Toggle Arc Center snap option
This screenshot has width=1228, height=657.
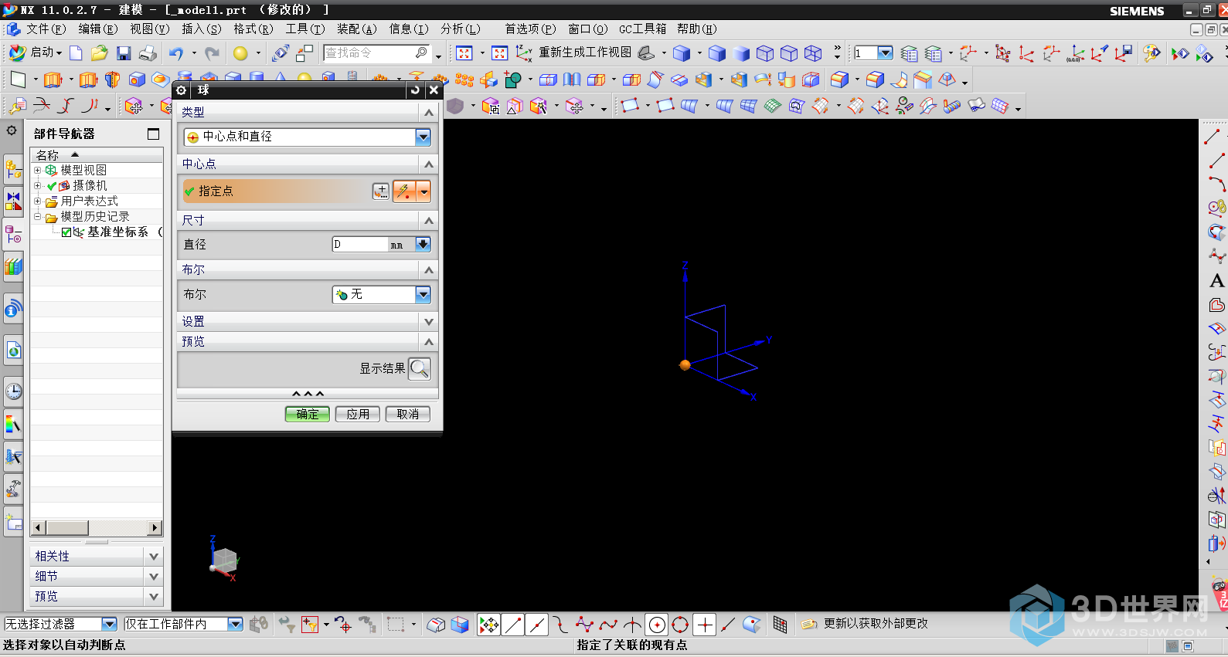[x=657, y=625]
